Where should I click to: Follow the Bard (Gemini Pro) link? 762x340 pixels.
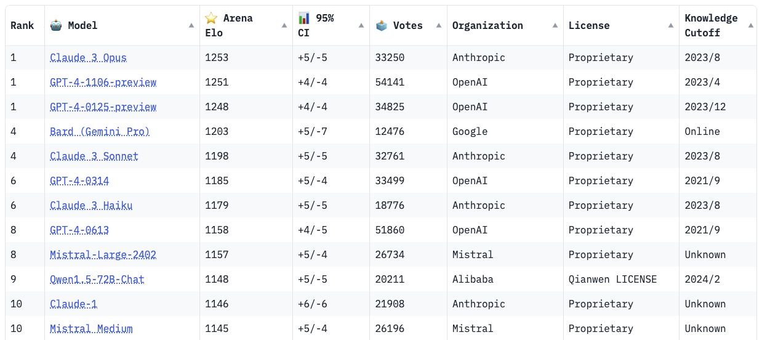100,131
